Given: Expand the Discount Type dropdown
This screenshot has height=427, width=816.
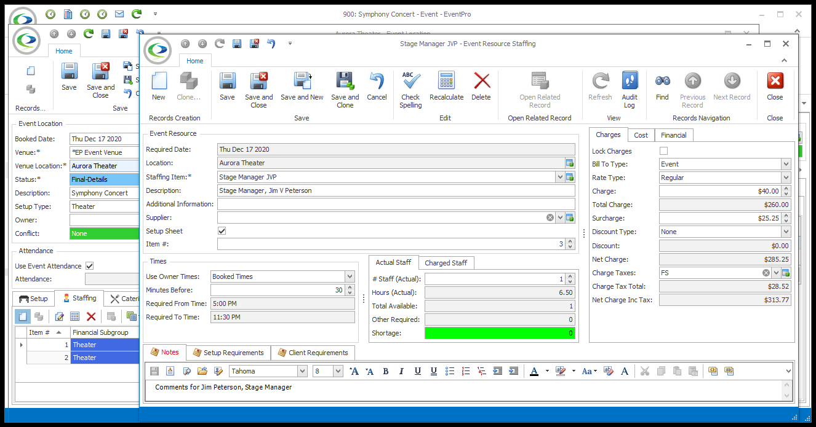Looking at the screenshot, I should [x=786, y=232].
